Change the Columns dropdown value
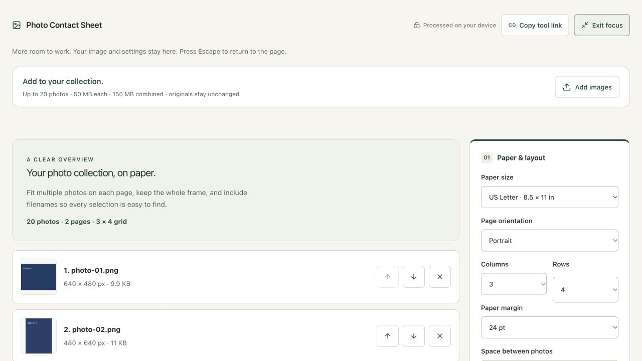 tap(514, 284)
